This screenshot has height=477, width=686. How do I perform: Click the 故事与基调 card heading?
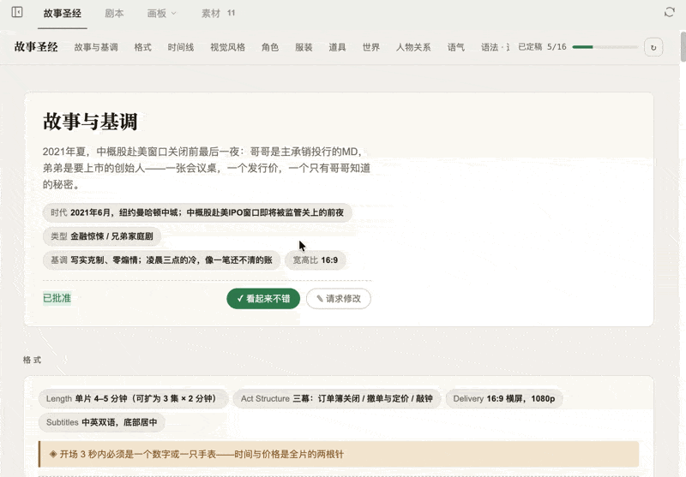(x=90, y=122)
